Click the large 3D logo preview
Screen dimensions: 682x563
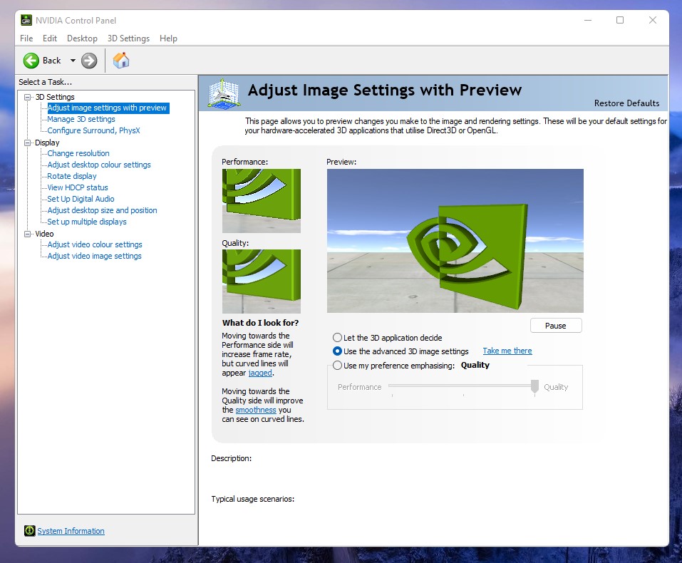click(x=455, y=241)
